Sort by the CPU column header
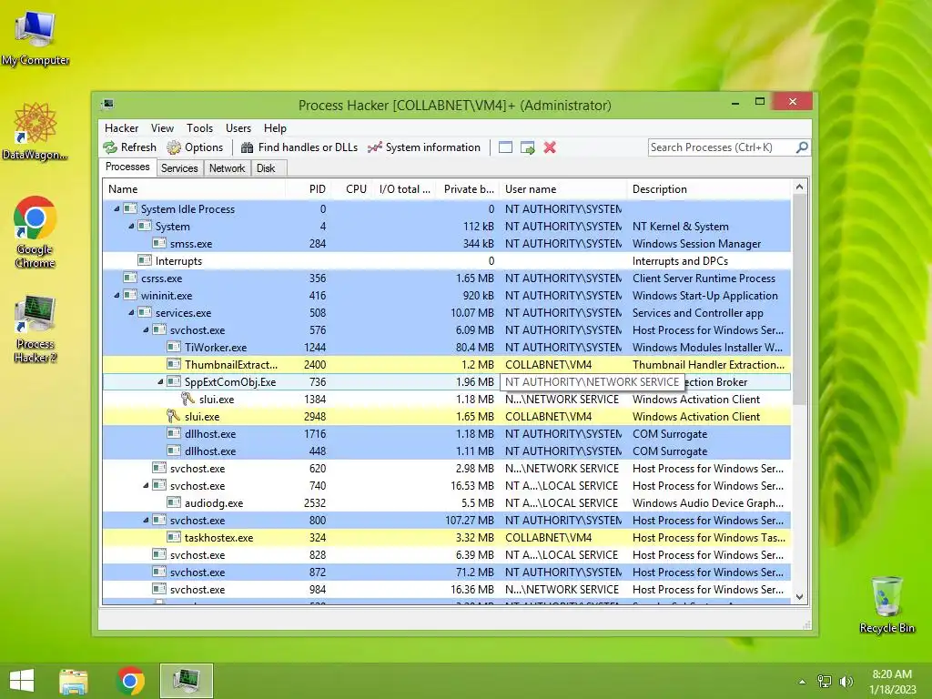This screenshot has width=932, height=699. [353, 189]
